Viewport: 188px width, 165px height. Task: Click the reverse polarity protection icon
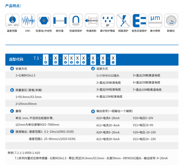click(x=139, y=21)
